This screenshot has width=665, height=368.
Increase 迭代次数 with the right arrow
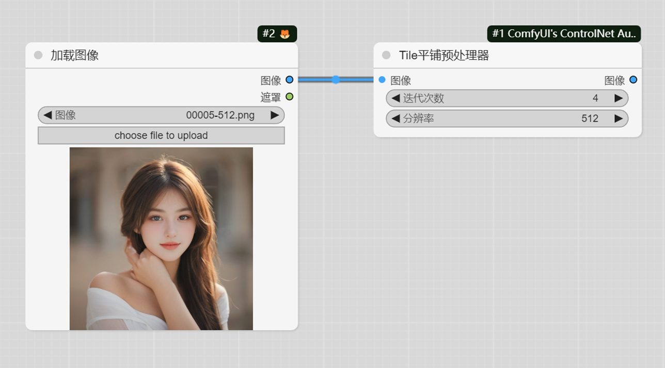[x=619, y=98]
